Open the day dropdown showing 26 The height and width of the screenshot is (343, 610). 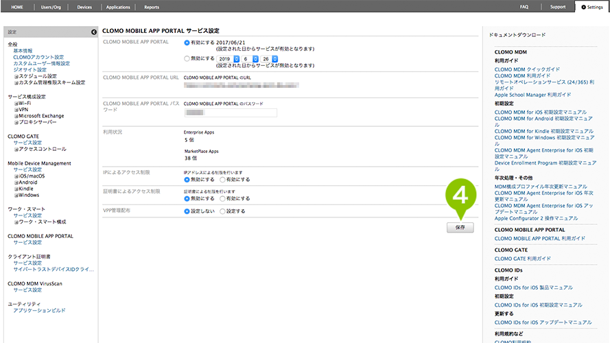pyautogui.click(x=269, y=59)
